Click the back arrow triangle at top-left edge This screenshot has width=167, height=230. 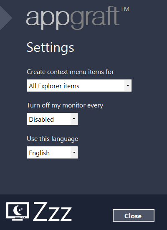[x=5, y=18]
